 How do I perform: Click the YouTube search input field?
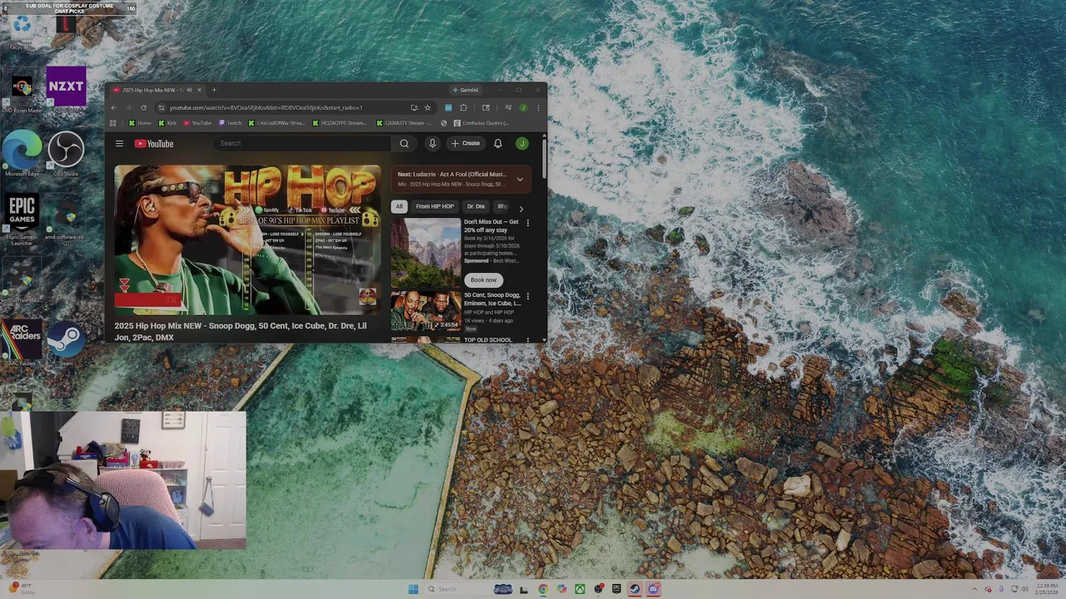(303, 143)
